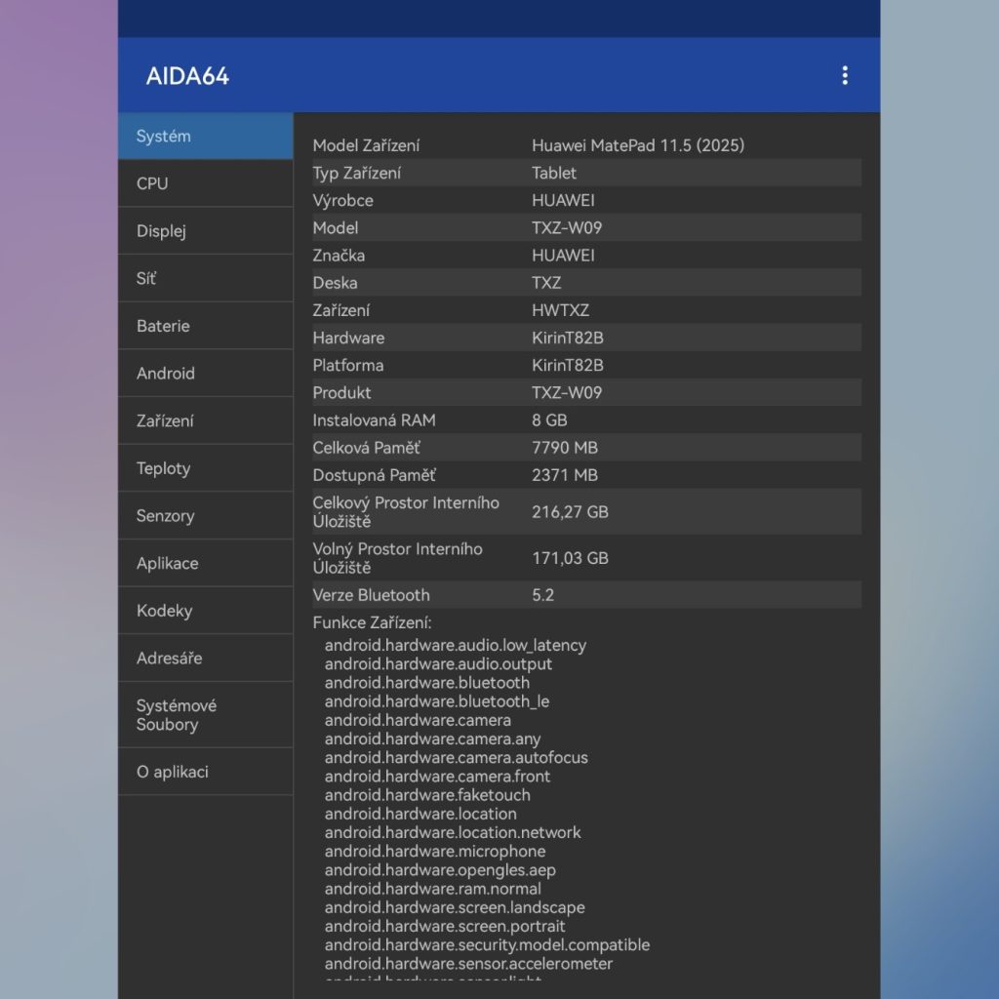This screenshot has width=999, height=999.
Task: Open the Kodeky codecs section
Action: 205,611
